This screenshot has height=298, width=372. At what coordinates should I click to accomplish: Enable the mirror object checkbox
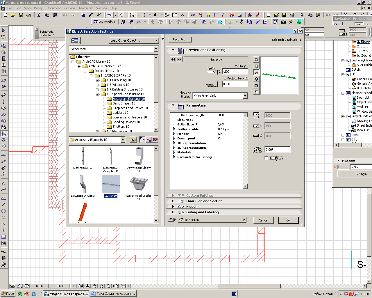(x=266, y=158)
